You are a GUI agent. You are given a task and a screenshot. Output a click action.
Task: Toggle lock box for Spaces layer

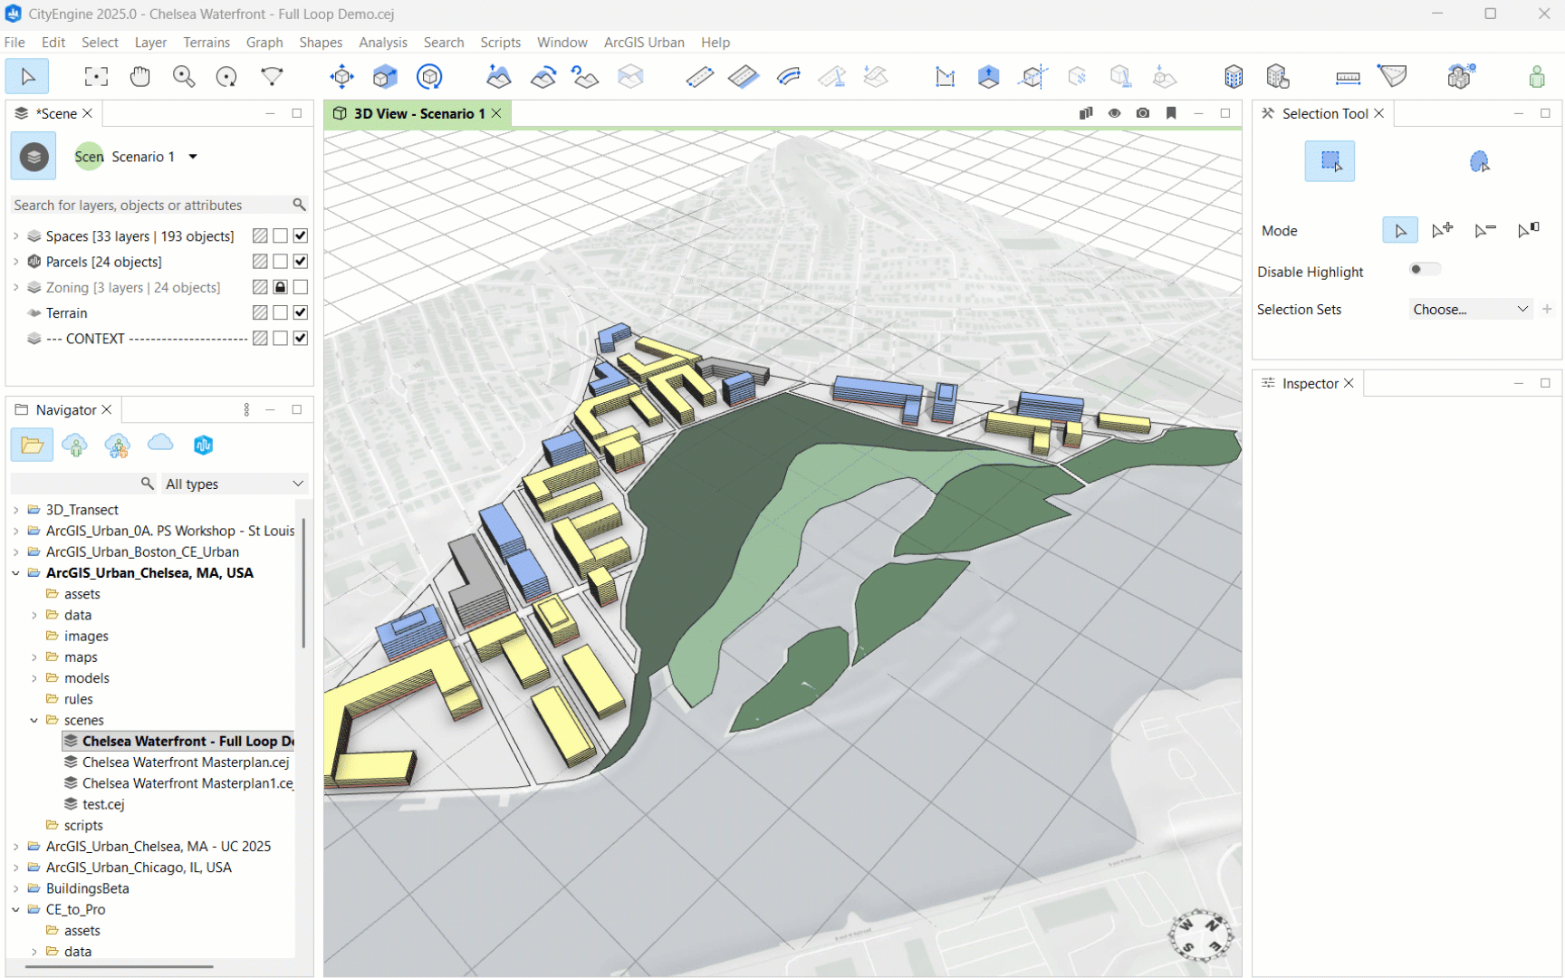(281, 235)
